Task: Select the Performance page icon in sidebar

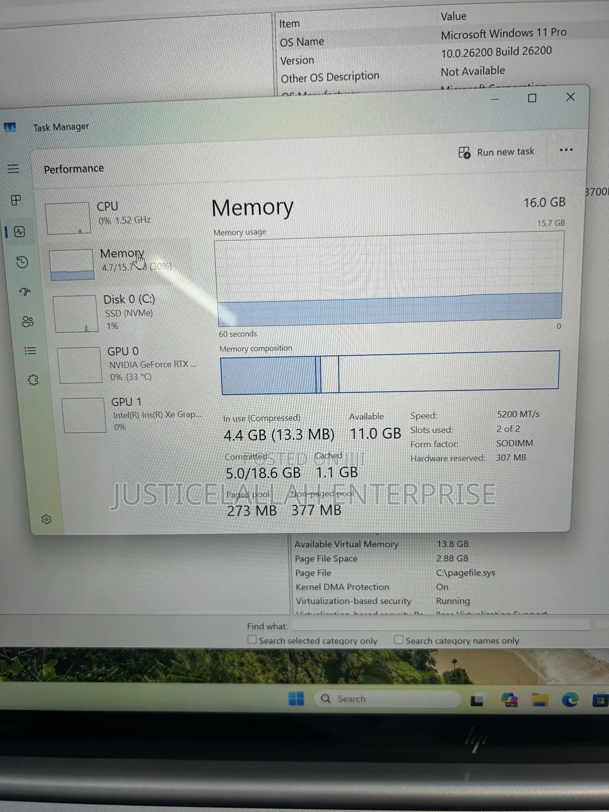Action: pos(19,232)
